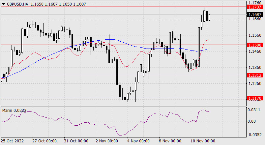Viewport: 265px width, 145px height.
Task: Select the 1.1260 price scale value
Action: [x=255, y=84]
